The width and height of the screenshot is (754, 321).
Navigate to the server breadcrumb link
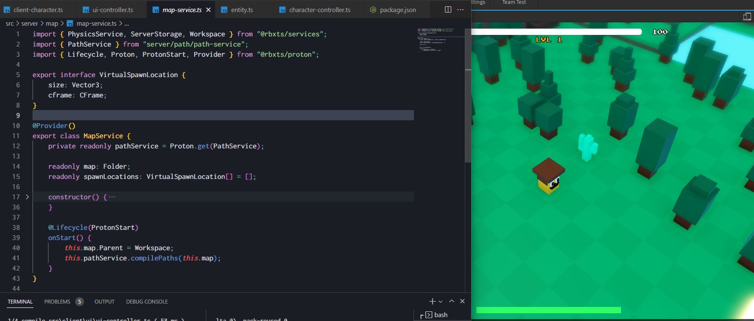pyautogui.click(x=30, y=23)
